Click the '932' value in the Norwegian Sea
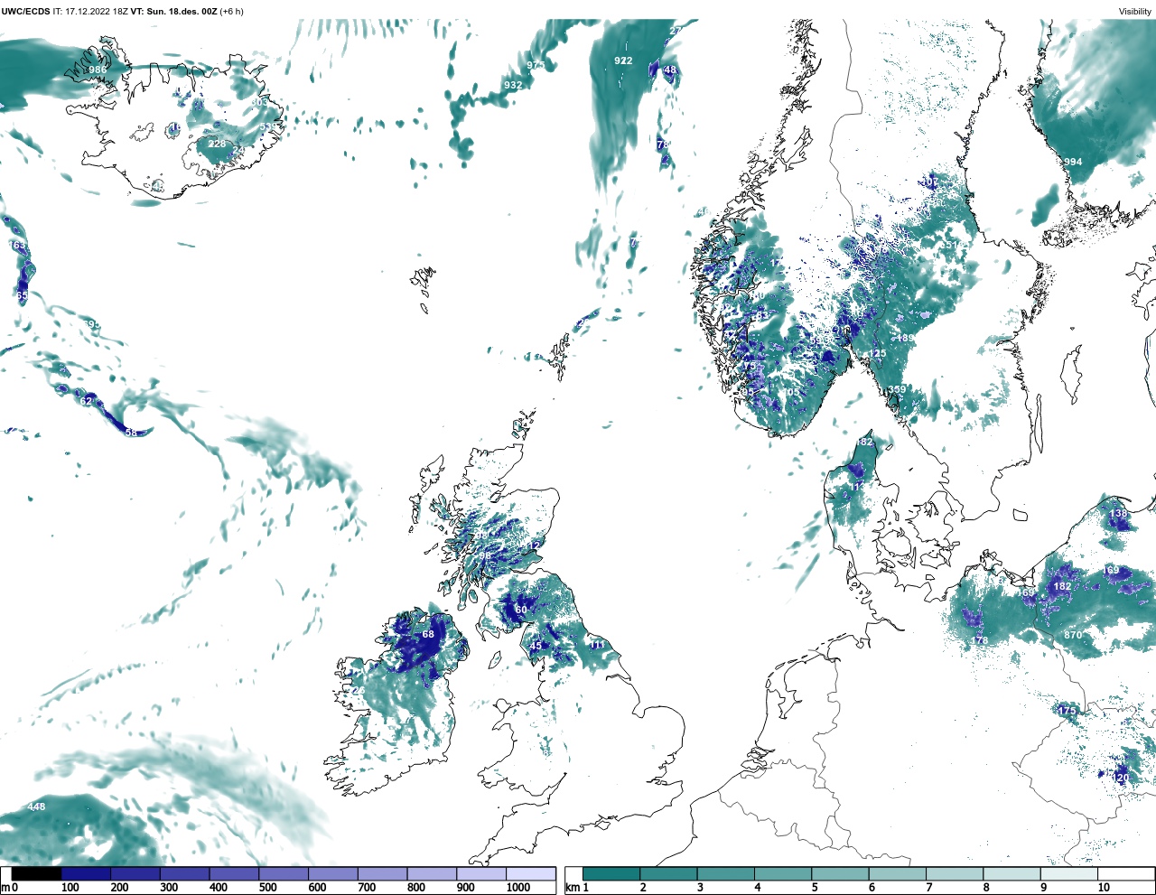The width and height of the screenshot is (1156, 895). (x=513, y=85)
